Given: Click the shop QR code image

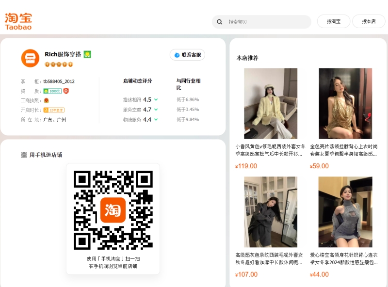Looking at the screenshot, I should pos(113,210).
